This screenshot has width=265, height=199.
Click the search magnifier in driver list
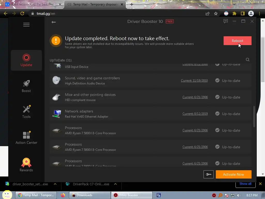(x=248, y=60)
